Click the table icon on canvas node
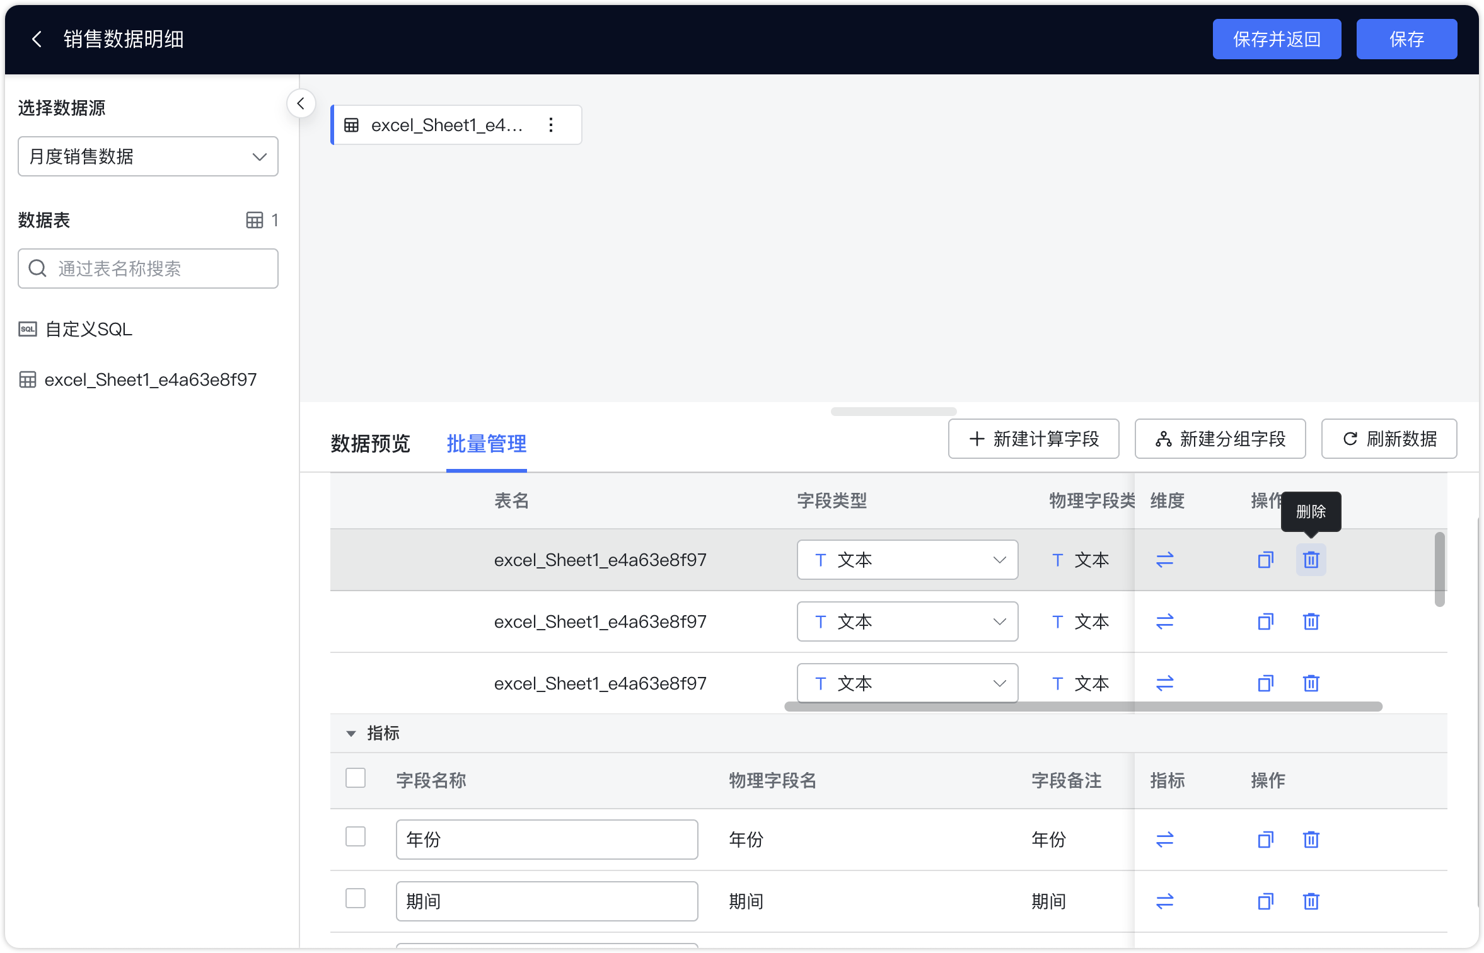This screenshot has height=953, width=1484. [x=352, y=125]
